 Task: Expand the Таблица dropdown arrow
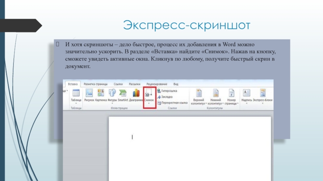pos(76,103)
